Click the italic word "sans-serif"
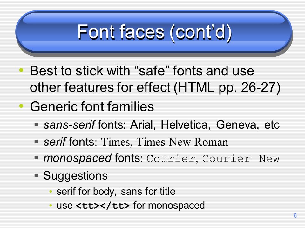The height and width of the screenshot is (228, 305). [x=70, y=124]
